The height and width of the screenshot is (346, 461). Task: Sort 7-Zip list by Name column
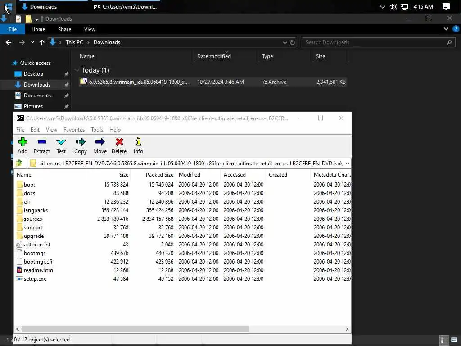[50, 174]
